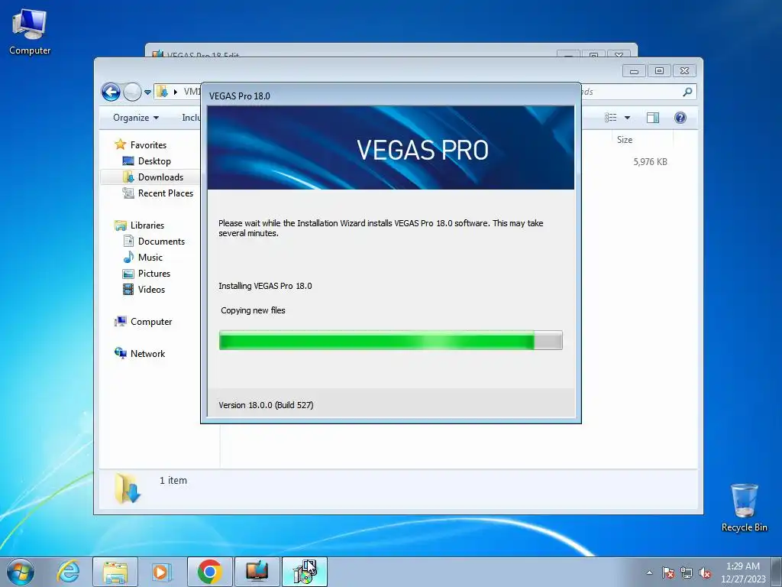The width and height of the screenshot is (782, 587).
Task: Open recent pages dropdown beside forward arrow
Action: point(147,92)
